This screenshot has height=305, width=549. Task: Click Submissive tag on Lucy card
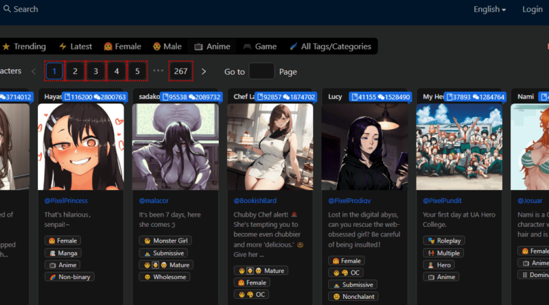(x=353, y=284)
